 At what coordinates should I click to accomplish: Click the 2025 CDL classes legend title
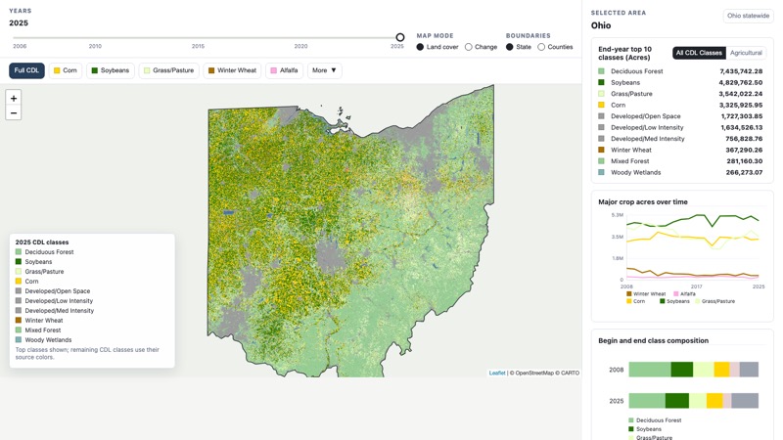[42, 242]
